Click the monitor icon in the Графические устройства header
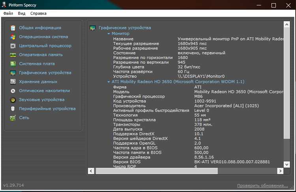Viewport: 296px width, 192px height. click(x=93, y=28)
